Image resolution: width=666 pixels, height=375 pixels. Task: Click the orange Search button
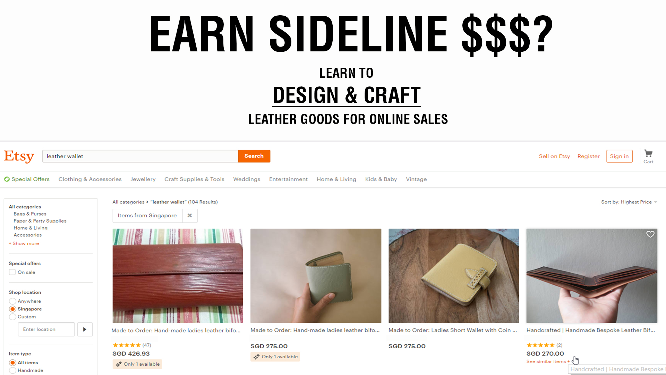[254, 156]
